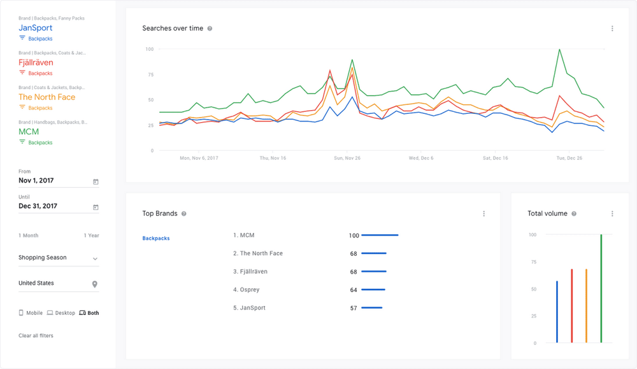Click the From date field Nov 1, 2017

[x=59, y=181]
